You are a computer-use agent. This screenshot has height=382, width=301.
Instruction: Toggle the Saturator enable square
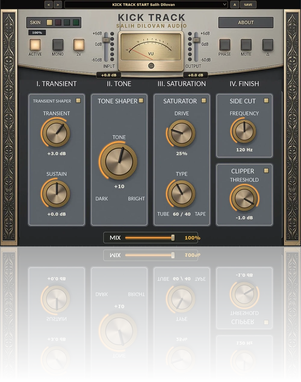[x=204, y=101]
